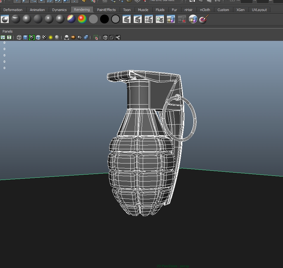
Task: Switch to the UVLayout shelf tab
Action: (x=259, y=10)
